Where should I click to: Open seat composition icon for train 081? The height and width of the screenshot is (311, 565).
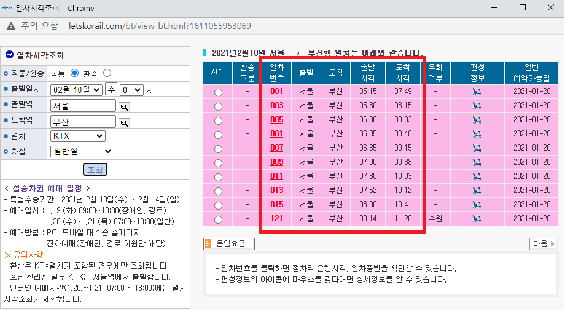[x=477, y=134]
